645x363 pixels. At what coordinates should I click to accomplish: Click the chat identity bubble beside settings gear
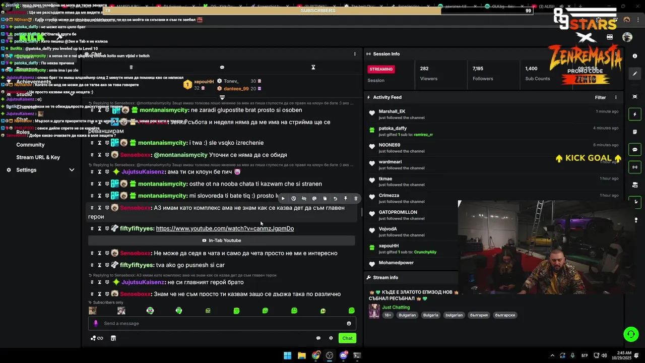click(x=318, y=338)
